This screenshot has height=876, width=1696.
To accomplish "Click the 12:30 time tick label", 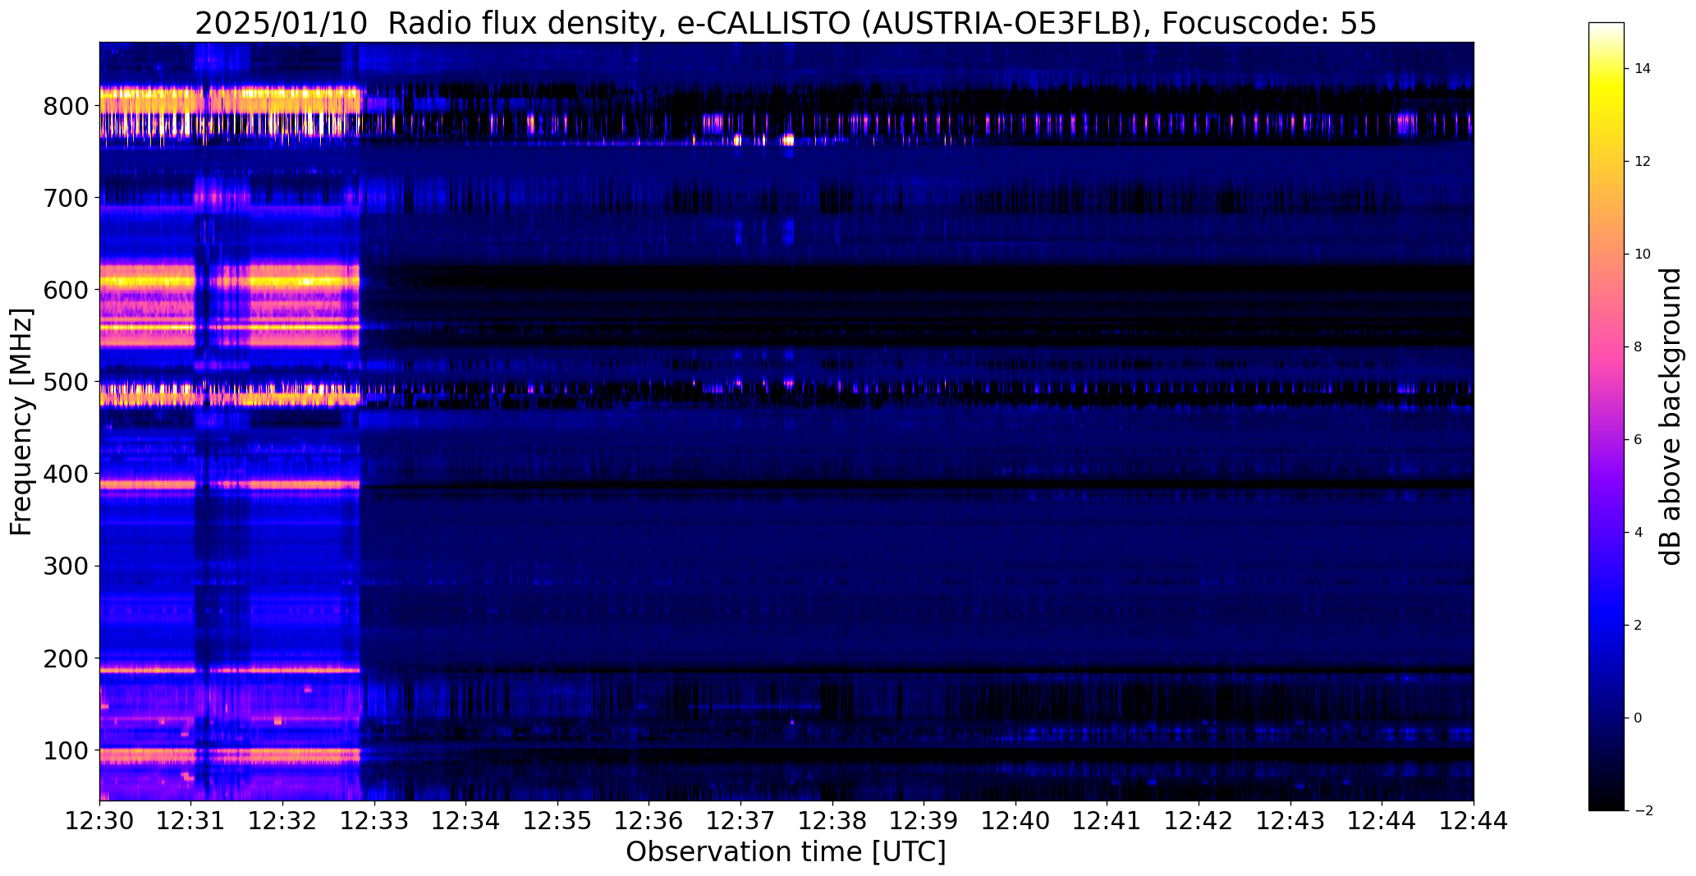I will pos(99,821).
